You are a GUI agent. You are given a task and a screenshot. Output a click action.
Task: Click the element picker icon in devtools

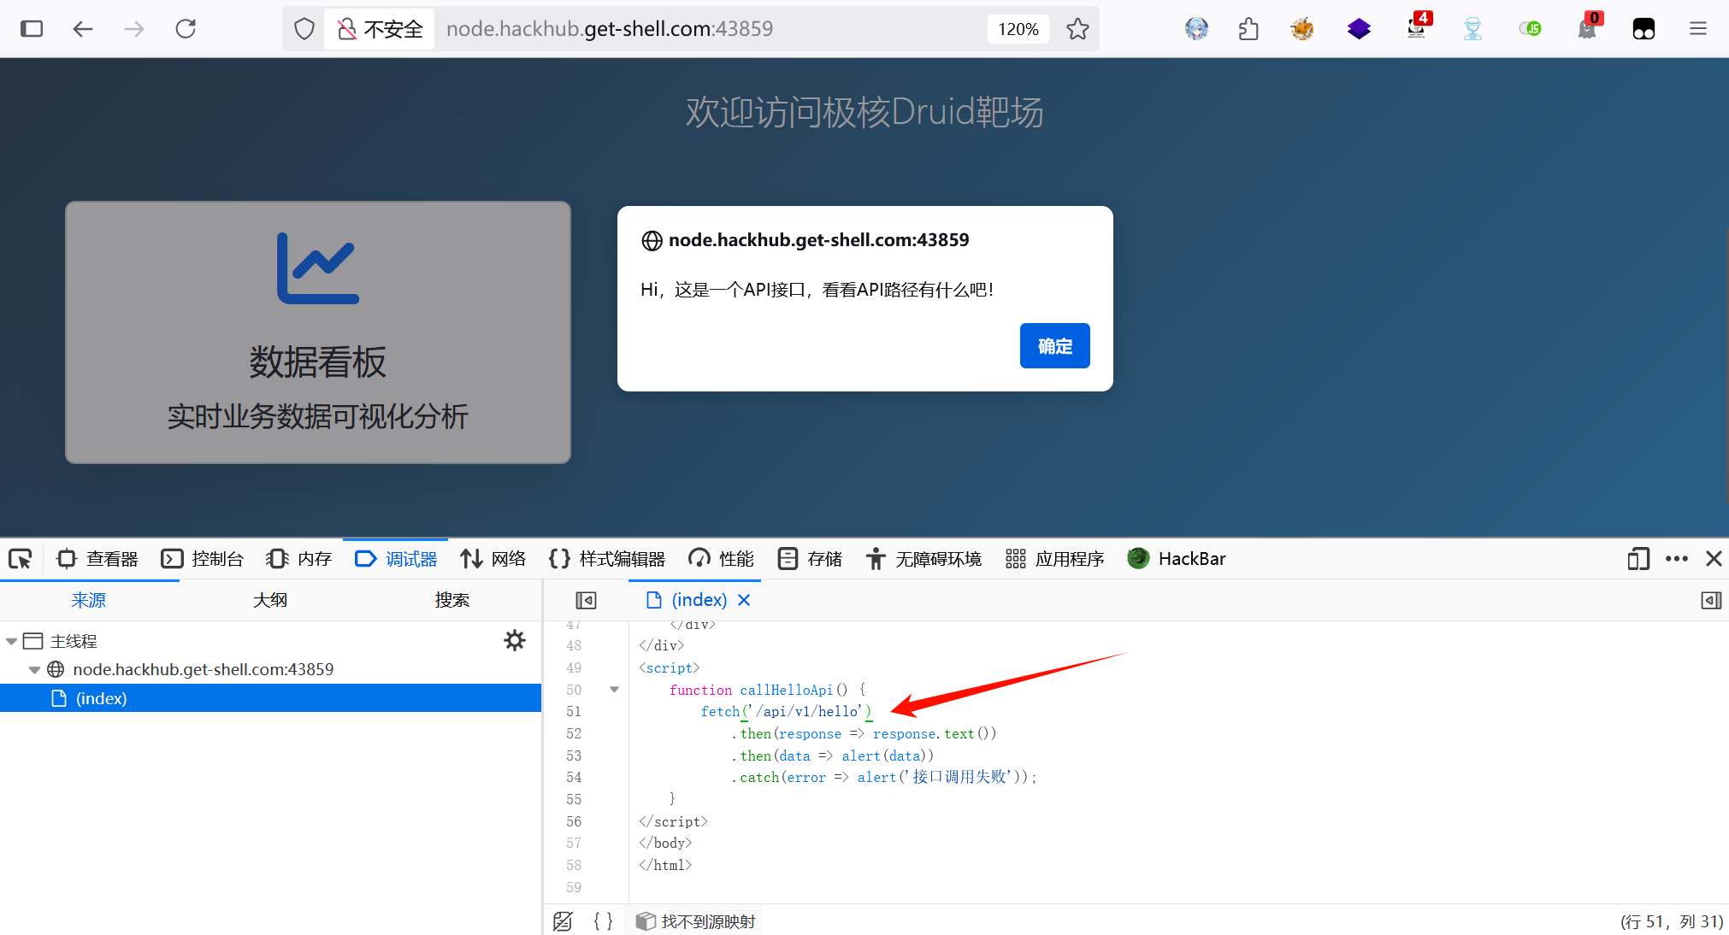(x=21, y=559)
